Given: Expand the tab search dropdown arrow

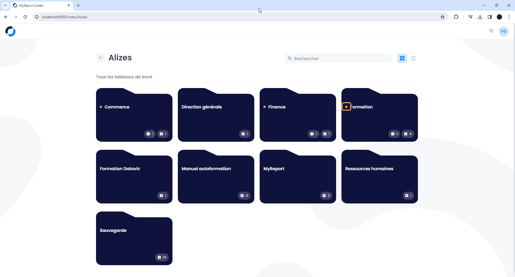Looking at the screenshot, I should [x=5, y=5].
